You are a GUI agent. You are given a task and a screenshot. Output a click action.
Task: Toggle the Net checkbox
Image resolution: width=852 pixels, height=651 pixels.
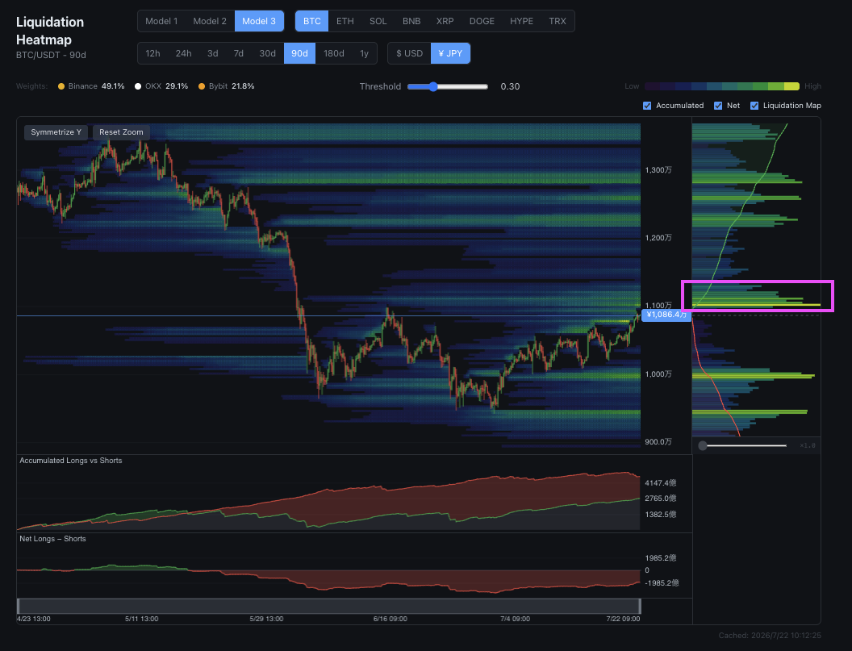pyautogui.click(x=718, y=106)
